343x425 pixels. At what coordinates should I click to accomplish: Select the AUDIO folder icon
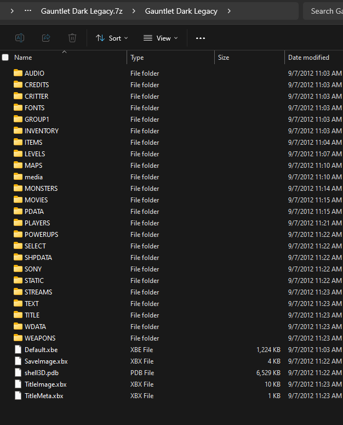tap(18, 73)
